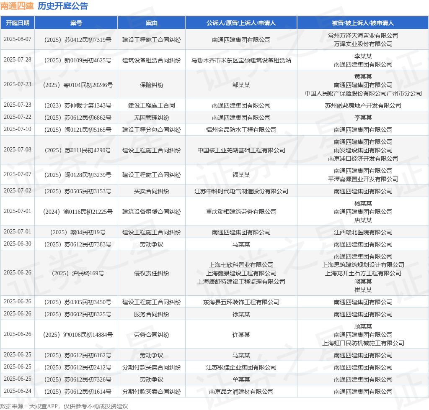Click defendant 常州万泽天海置业有限公司

[x=363, y=36]
